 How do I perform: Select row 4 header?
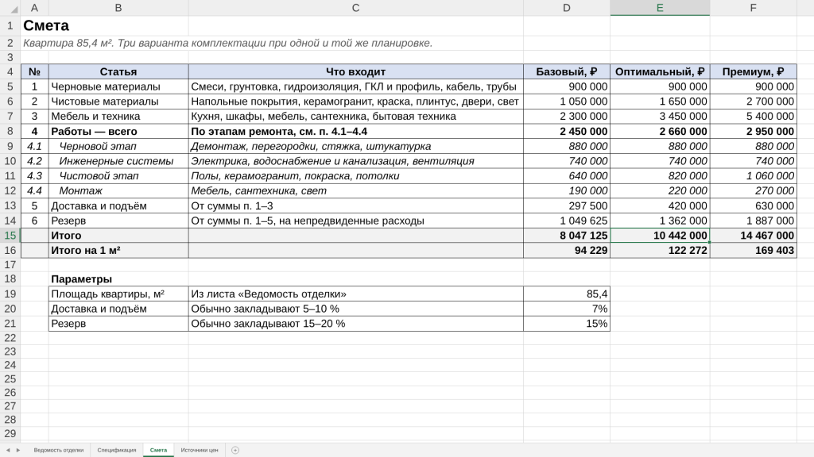(10, 71)
